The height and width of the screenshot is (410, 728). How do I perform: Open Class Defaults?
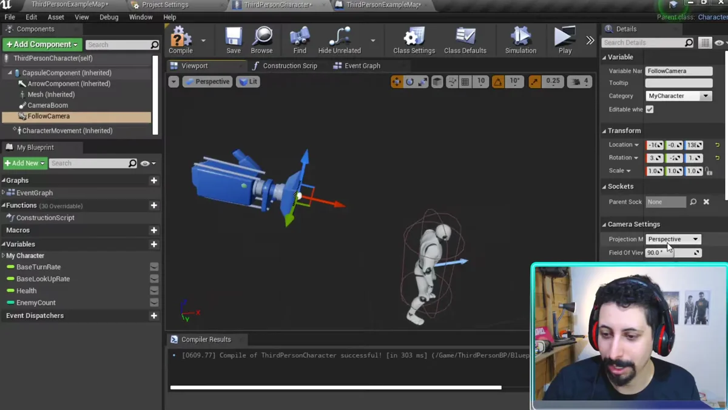pos(465,40)
